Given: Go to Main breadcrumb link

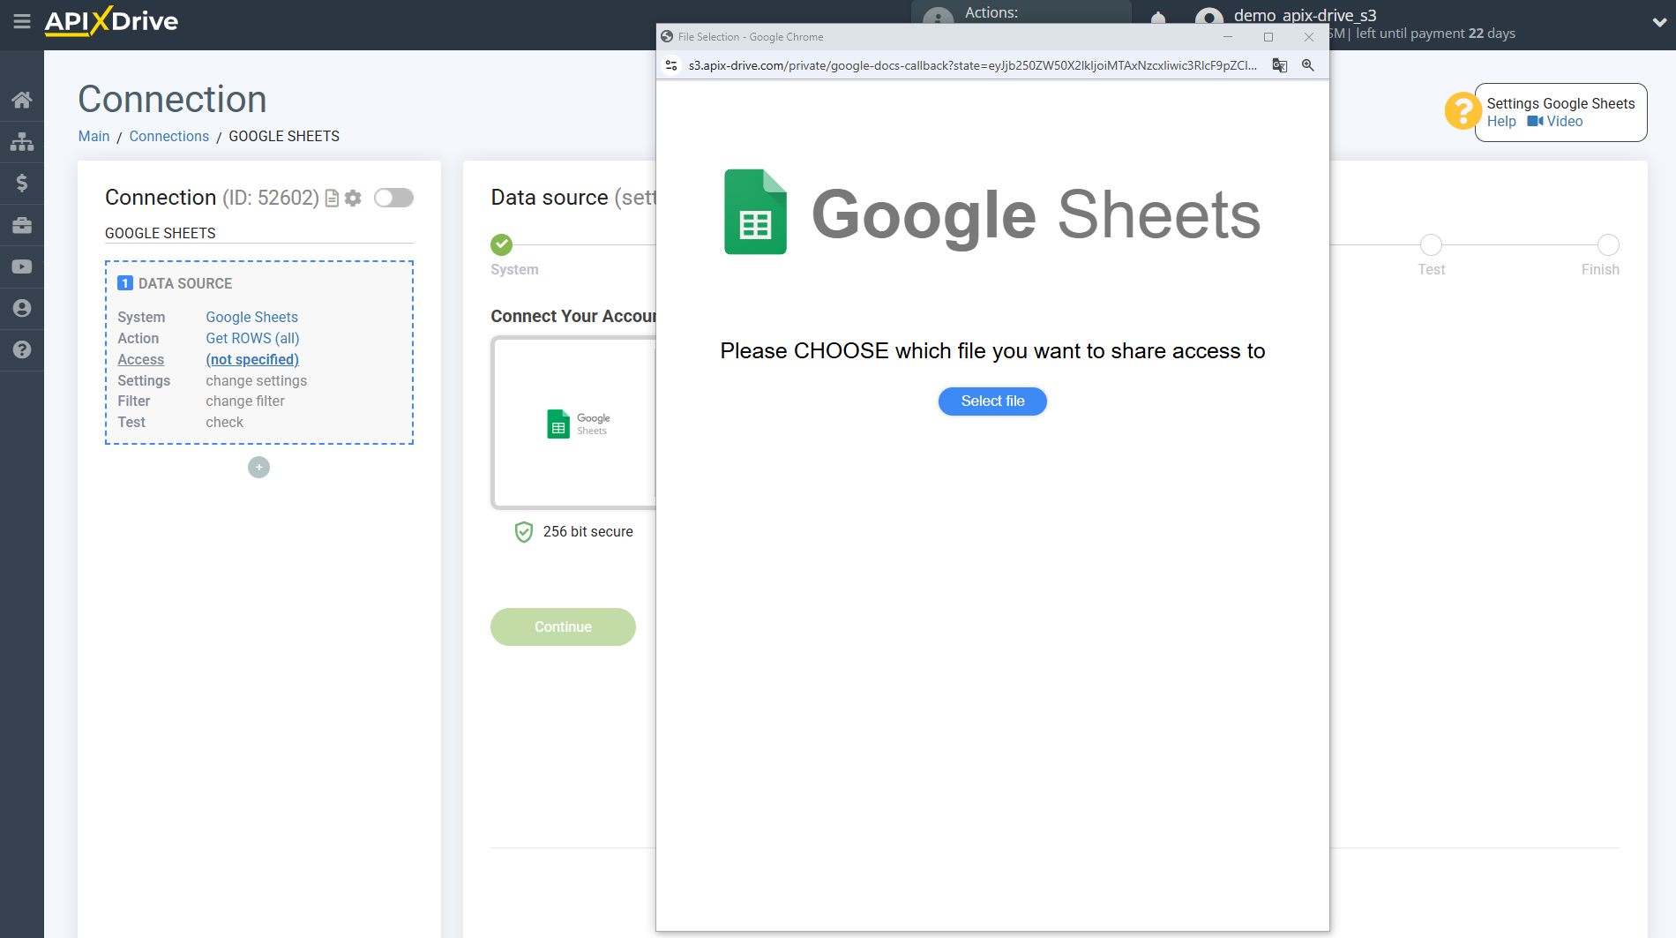Looking at the screenshot, I should [94, 136].
